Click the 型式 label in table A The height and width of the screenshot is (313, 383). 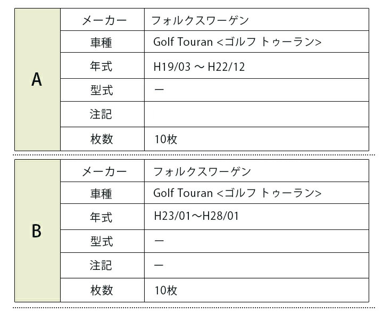(x=102, y=90)
